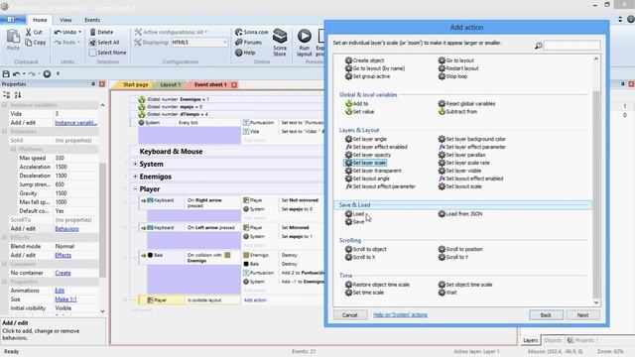Image resolution: width=635 pixels, height=357 pixels.
Task: Click Cancel in Add action dialog
Action: coord(350,315)
